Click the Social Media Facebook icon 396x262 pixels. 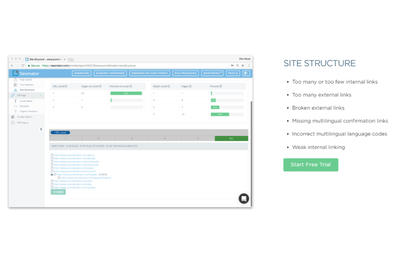click(x=15, y=101)
